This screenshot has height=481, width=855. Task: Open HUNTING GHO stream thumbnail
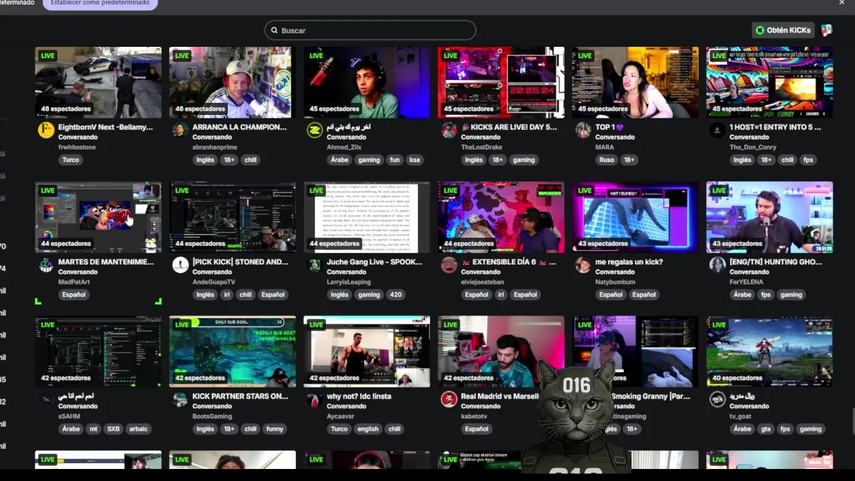tap(769, 217)
